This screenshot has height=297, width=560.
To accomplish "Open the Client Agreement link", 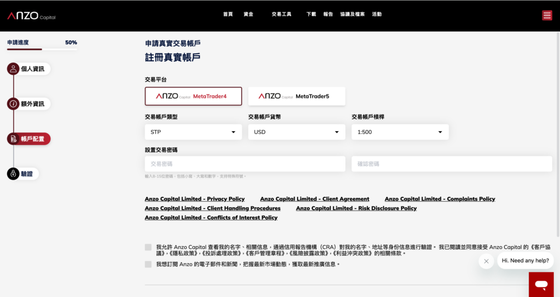I will tap(314, 199).
